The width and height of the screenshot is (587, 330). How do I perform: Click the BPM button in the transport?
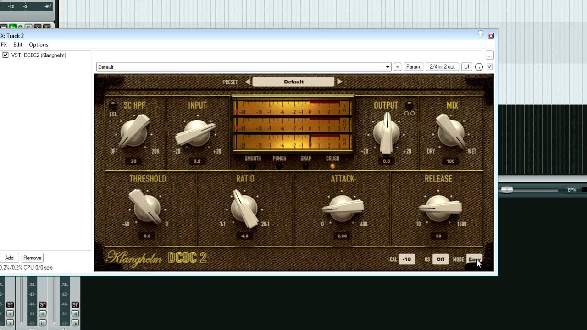(x=572, y=190)
